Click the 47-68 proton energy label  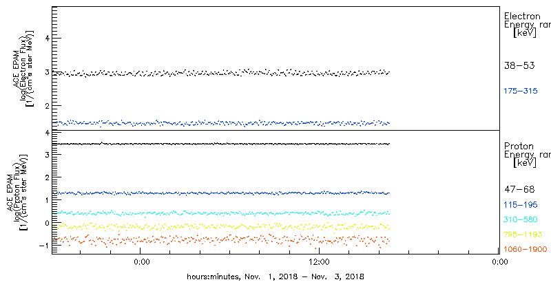click(x=519, y=189)
